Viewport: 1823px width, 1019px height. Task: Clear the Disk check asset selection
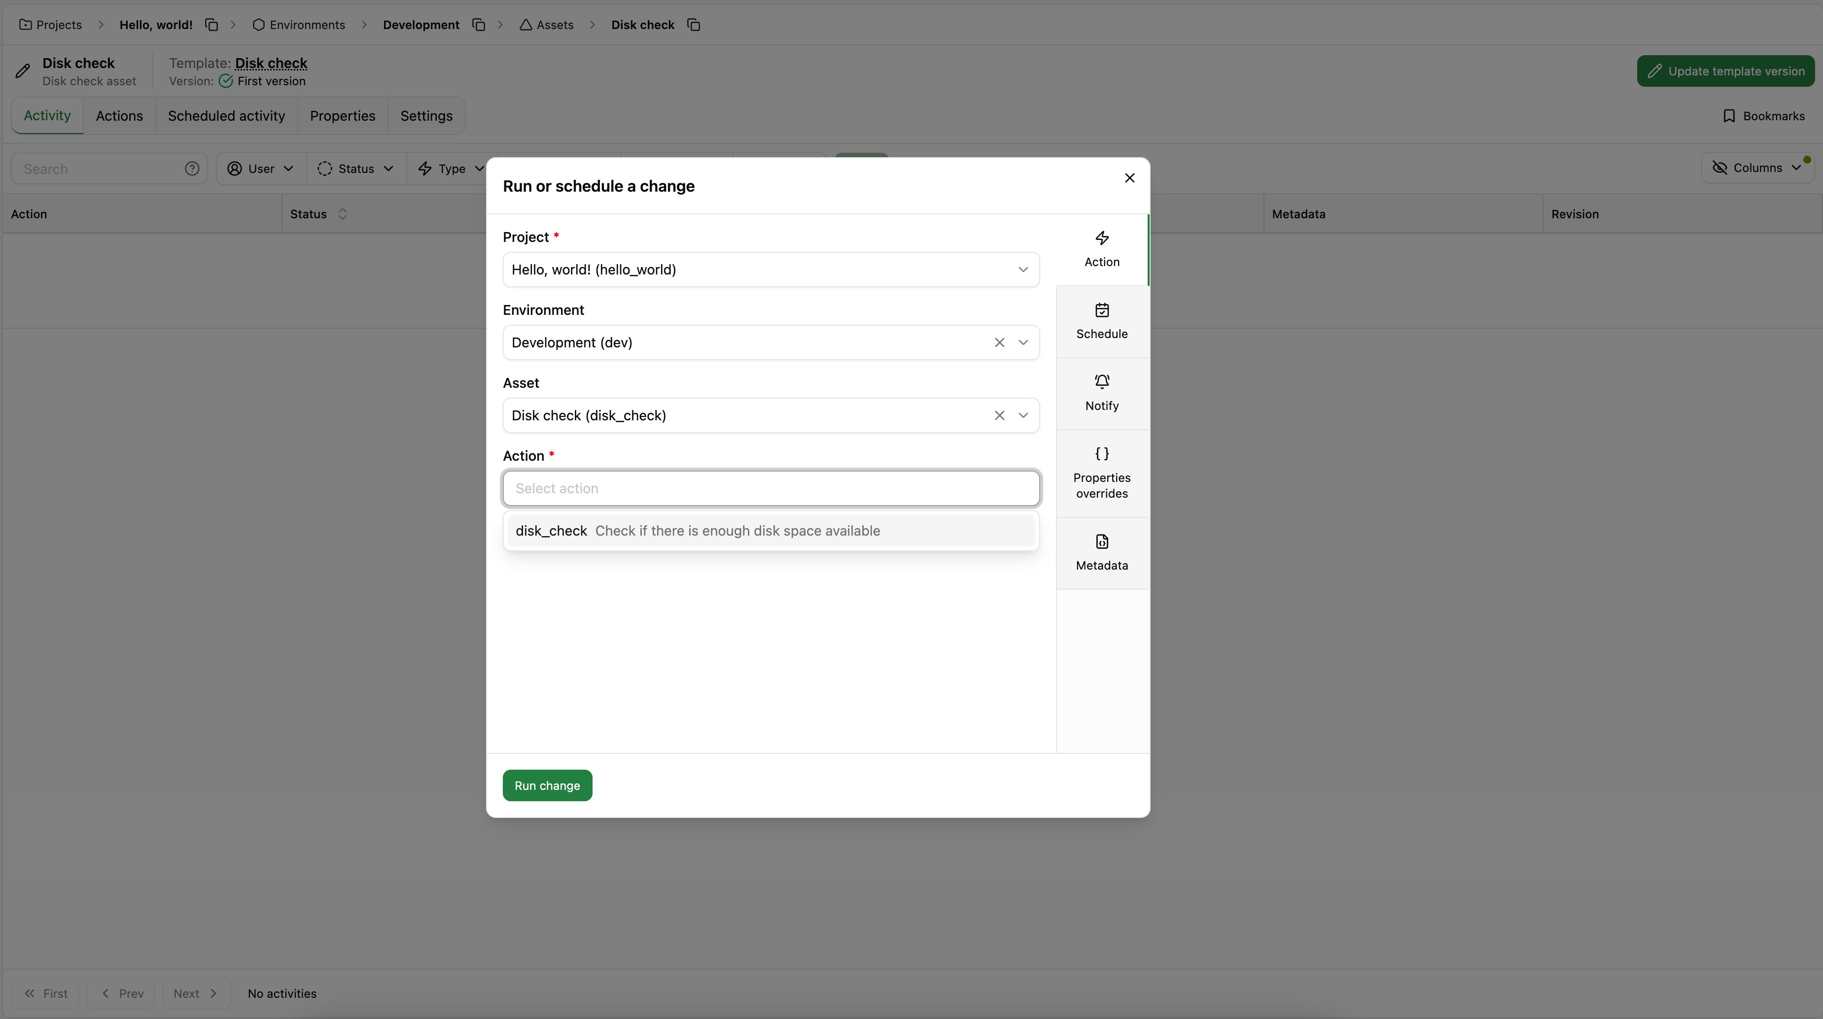[x=999, y=415]
